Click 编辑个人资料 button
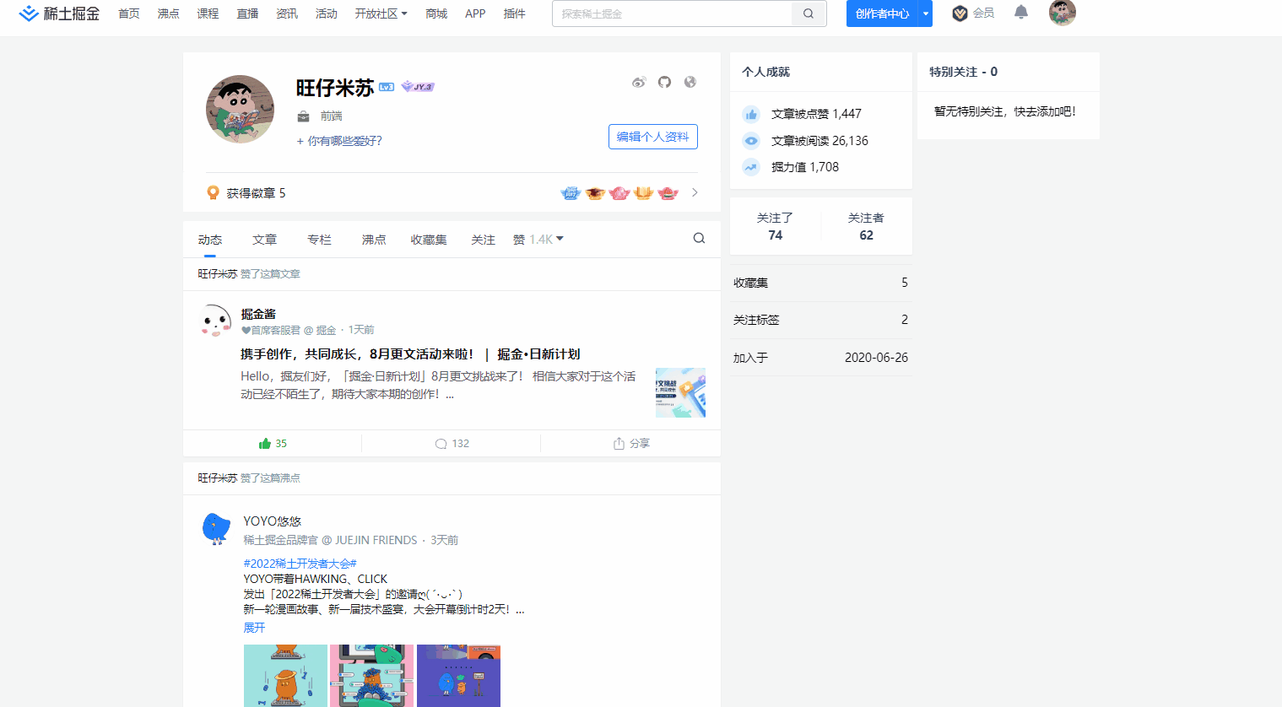1282x707 pixels. [653, 137]
